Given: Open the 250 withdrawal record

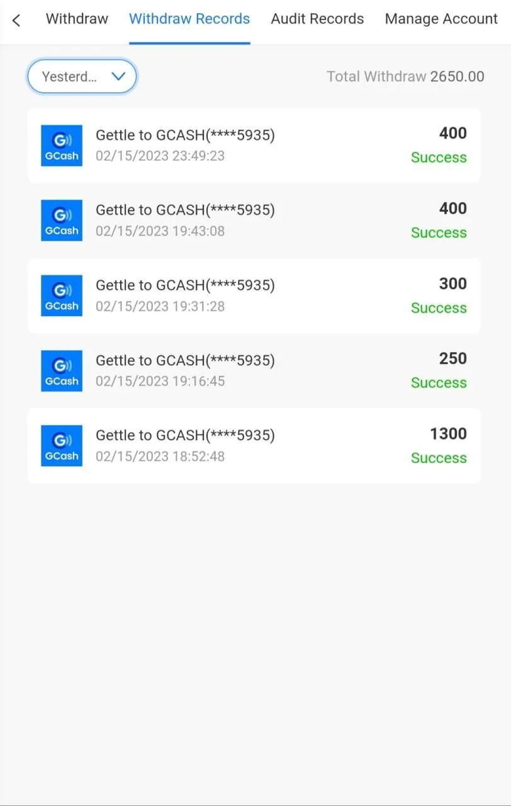Looking at the screenshot, I should pyautogui.click(x=254, y=371).
